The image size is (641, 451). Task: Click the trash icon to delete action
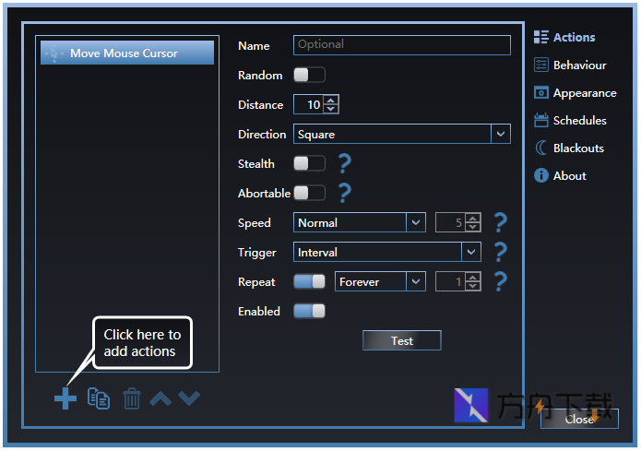pyautogui.click(x=132, y=398)
